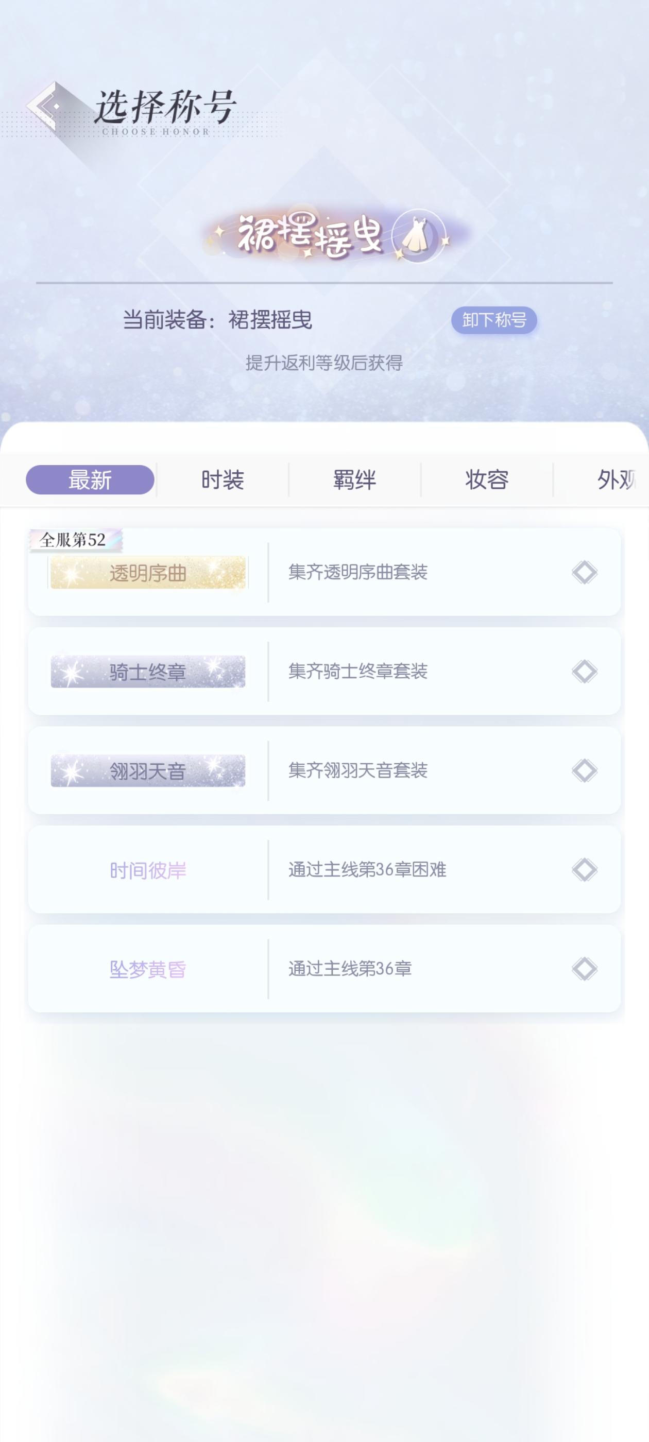Tap the 透明序曲 gold title badge
The height and width of the screenshot is (1442, 649).
click(x=148, y=573)
